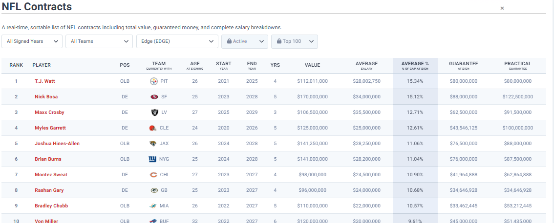Open Brian Burns player link
This screenshot has width=554, height=223.
click(48, 159)
